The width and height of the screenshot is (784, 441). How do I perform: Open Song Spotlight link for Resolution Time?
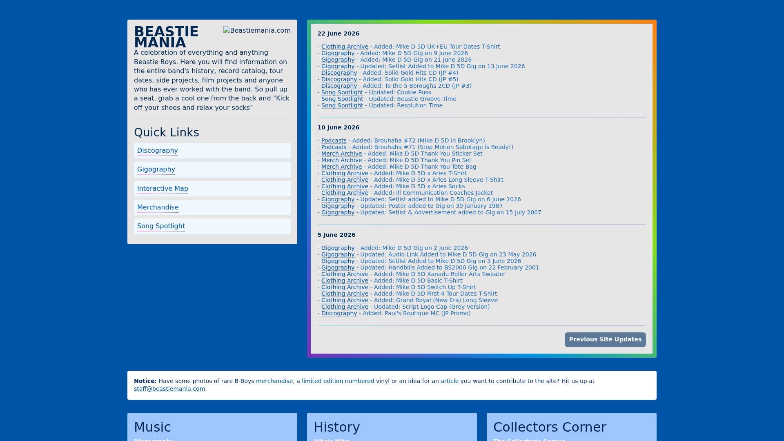pyautogui.click(x=342, y=106)
